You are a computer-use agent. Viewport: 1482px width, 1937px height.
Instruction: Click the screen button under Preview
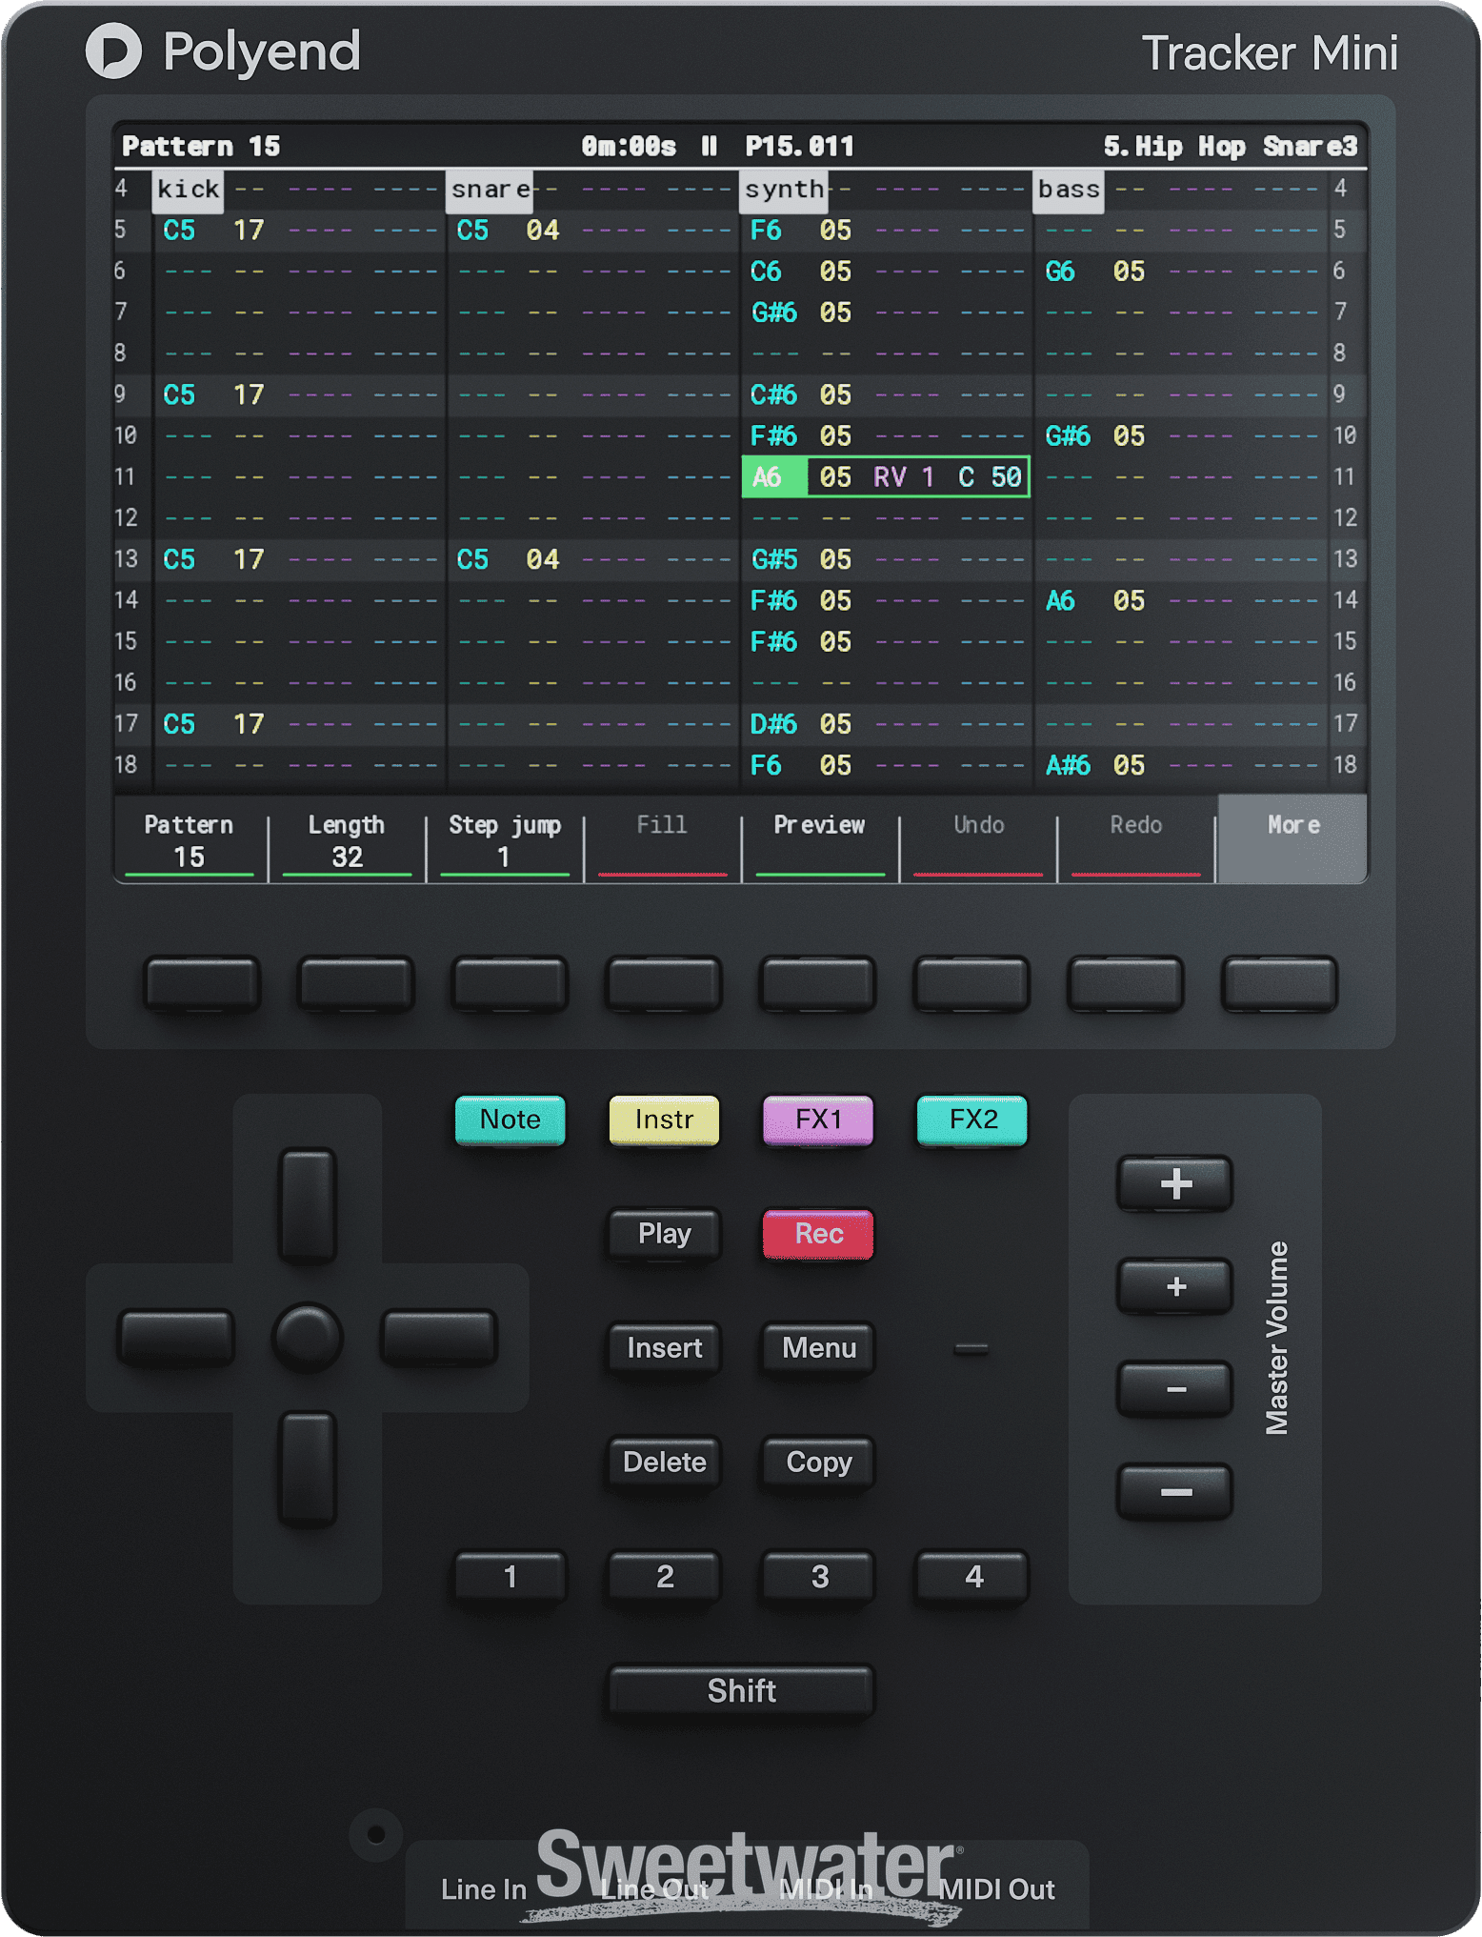click(817, 983)
